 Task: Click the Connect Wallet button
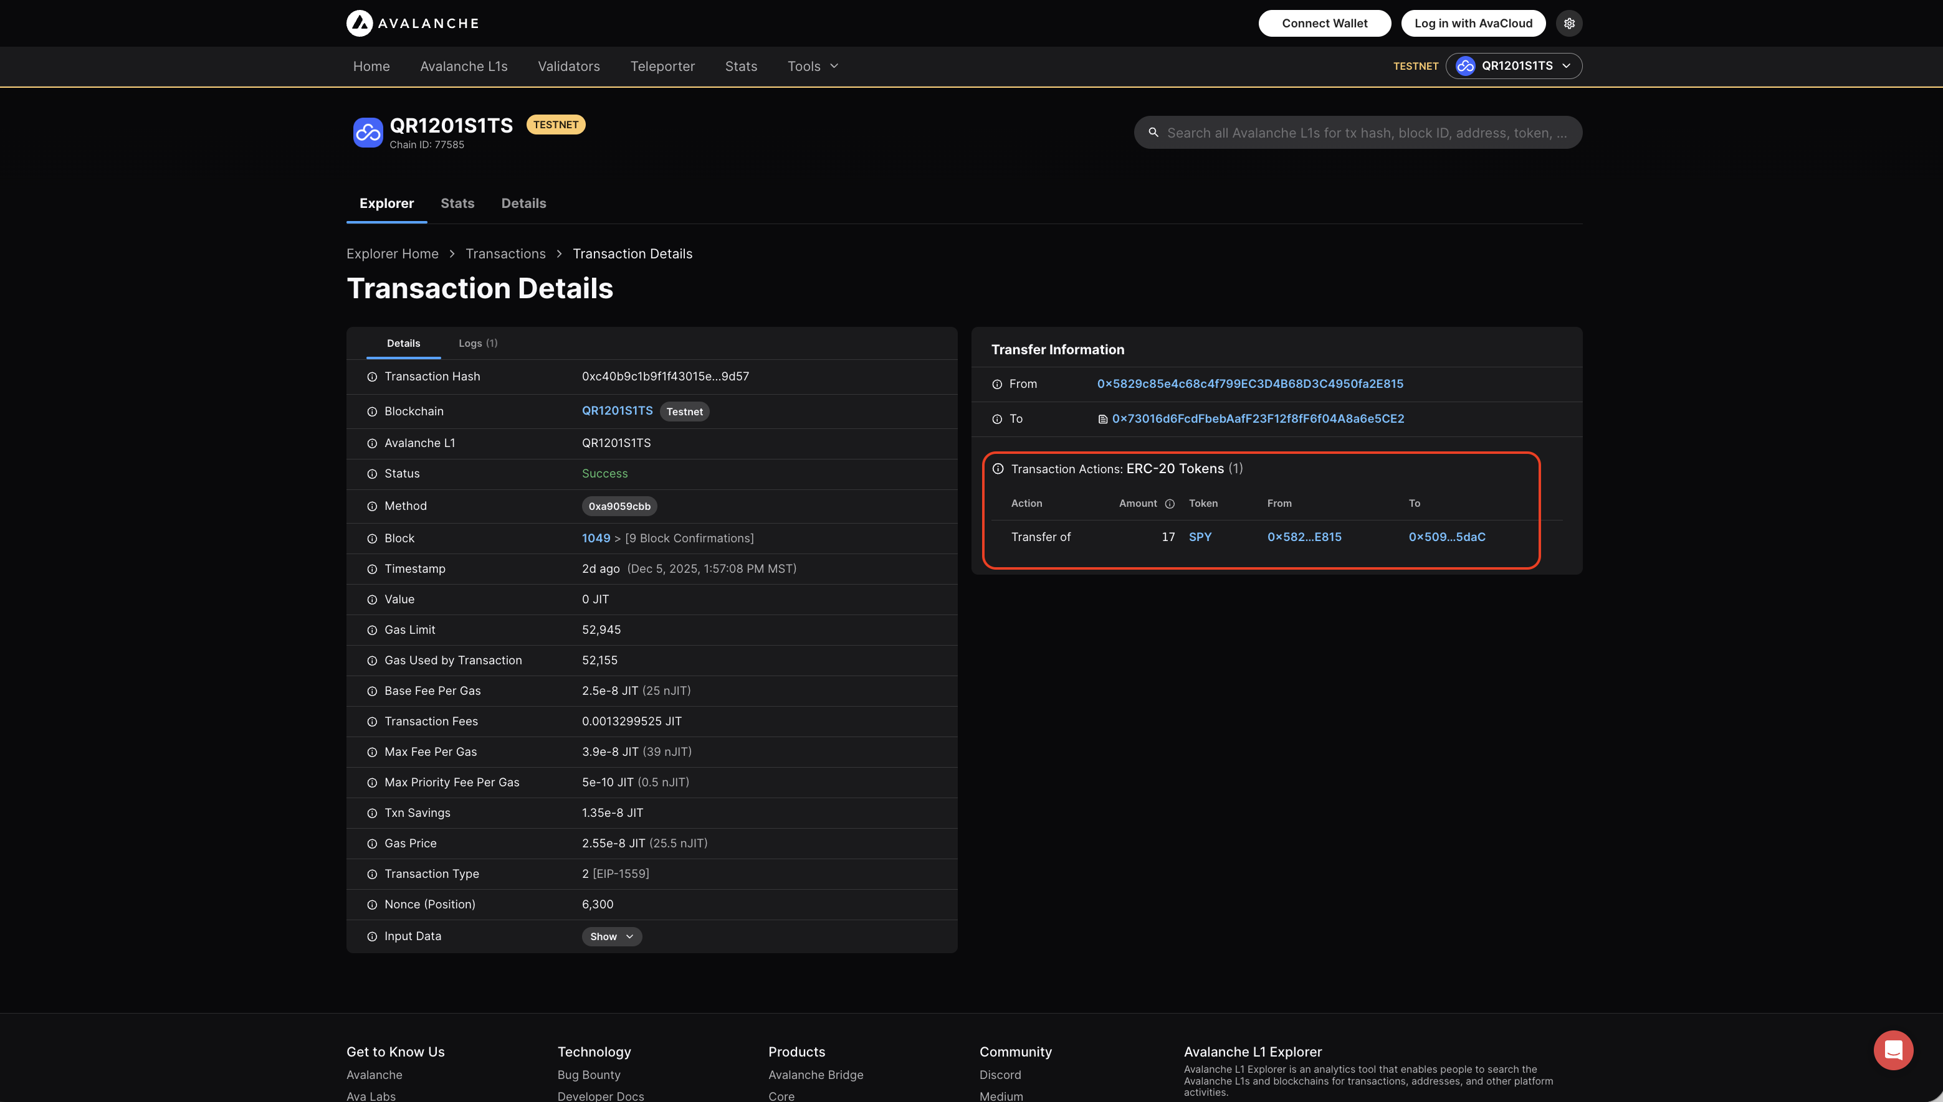point(1324,24)
